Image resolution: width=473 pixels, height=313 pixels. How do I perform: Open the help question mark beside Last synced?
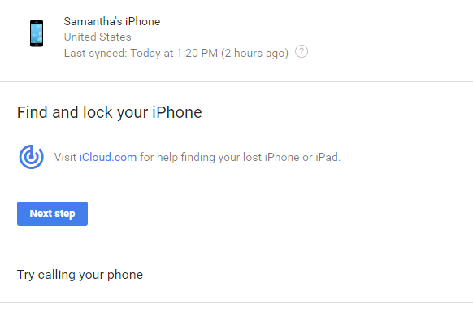click(302, 51)
